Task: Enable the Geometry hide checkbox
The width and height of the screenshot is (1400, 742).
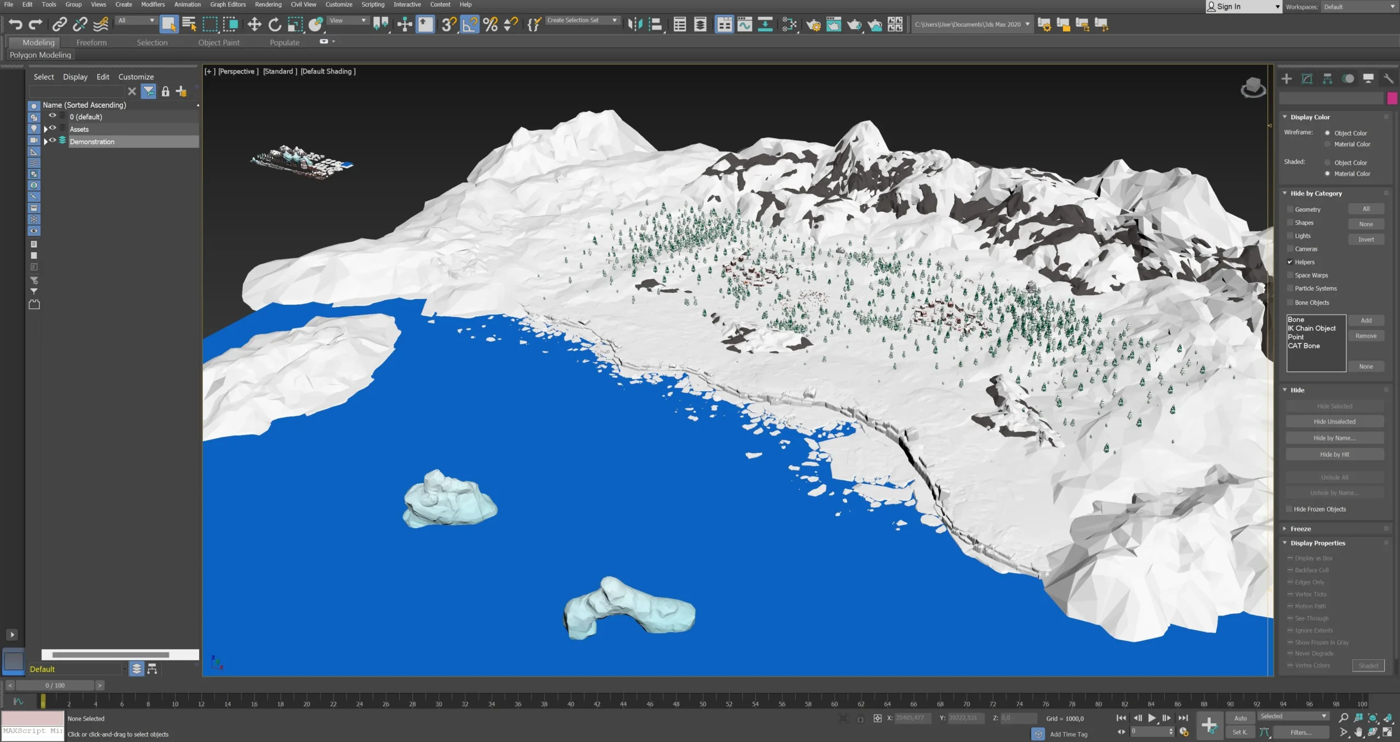Action: pyautogui.click(x=1290, y=210)
